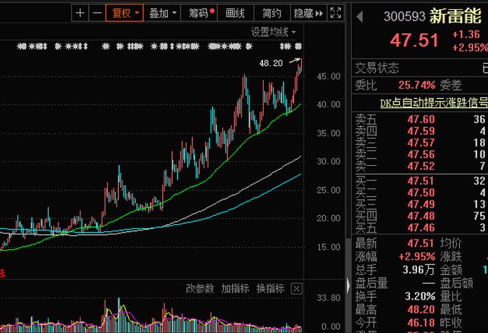Image resolution: width=488 pixels, height=333 pixels.
Task: Click 卖二 price 47.56
Action: pos(421,155)
